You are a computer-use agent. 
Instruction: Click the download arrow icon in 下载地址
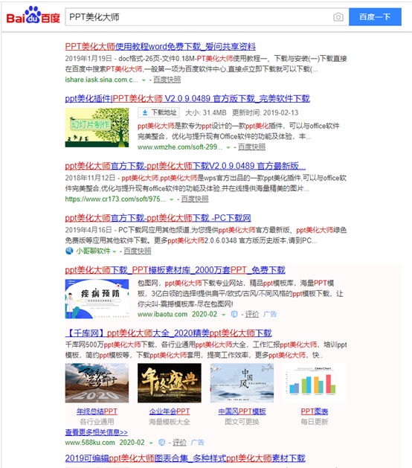(145, 112)
